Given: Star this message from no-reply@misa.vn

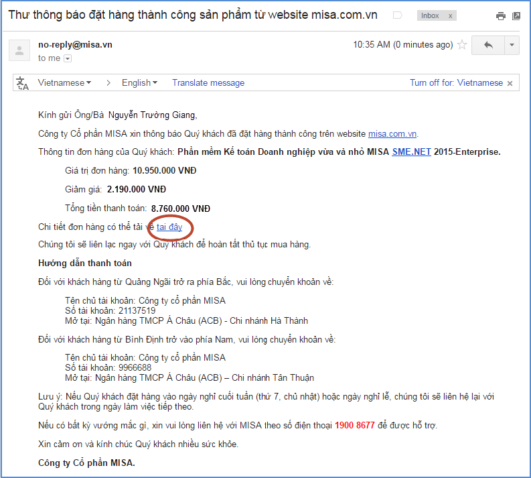Looking at the screenshot, I should click(x=462, y=45).
